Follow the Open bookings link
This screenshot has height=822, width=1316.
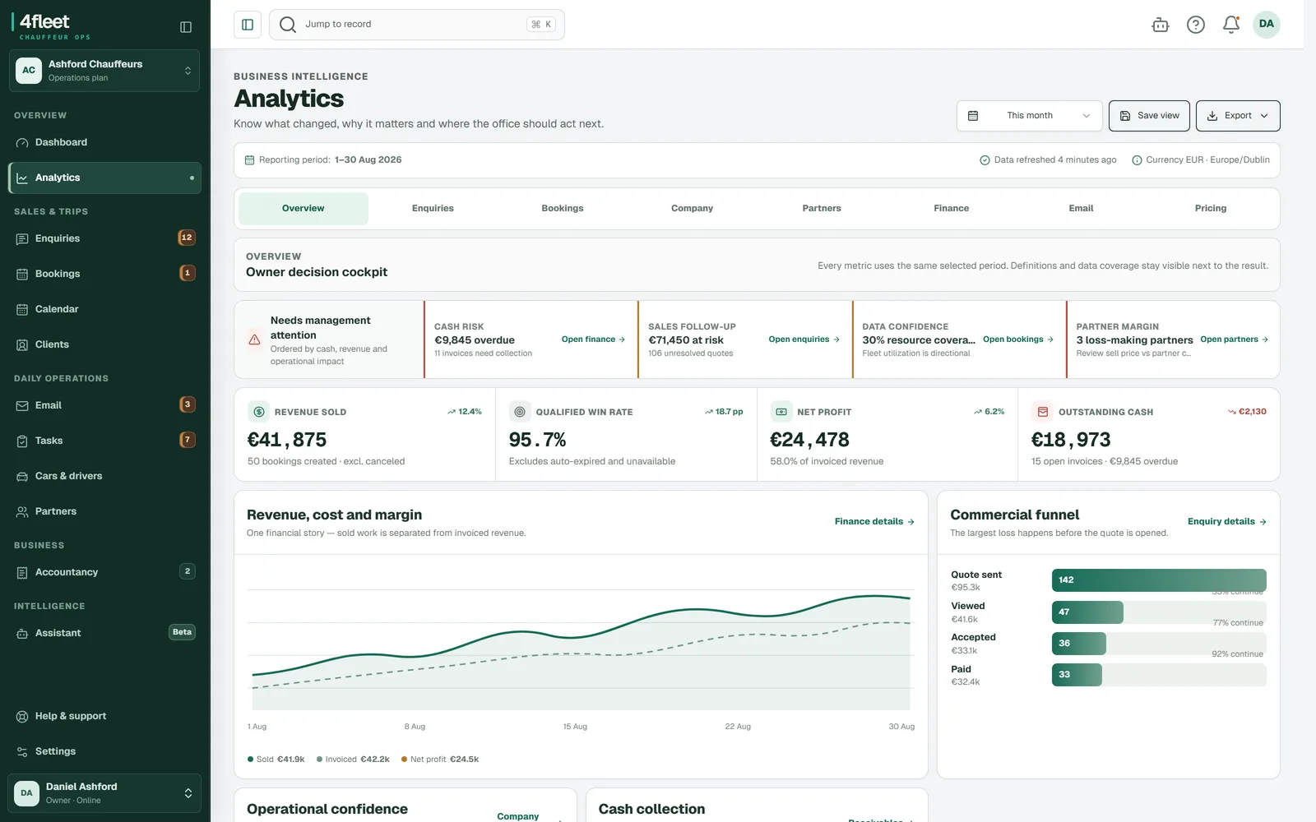[x=1018, y=339]
